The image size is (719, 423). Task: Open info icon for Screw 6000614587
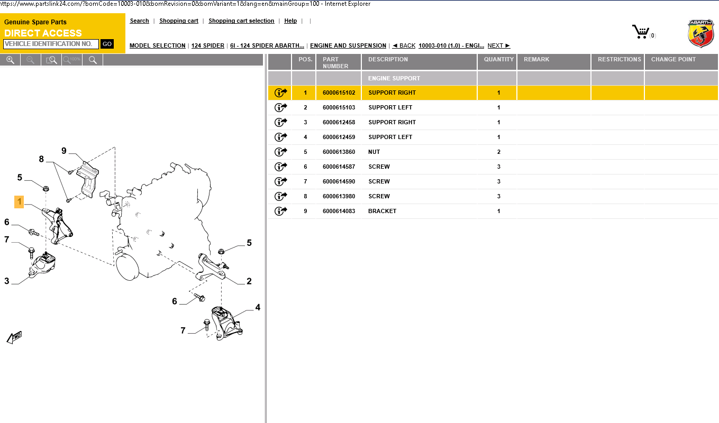280,167
